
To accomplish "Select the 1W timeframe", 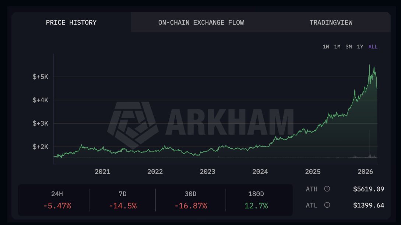I will tap(326, 46).
